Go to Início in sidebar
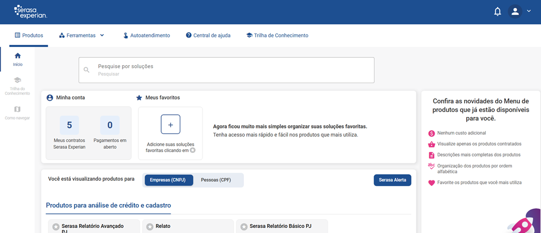This screenshot has width=541, height=233. pos(18,59)
